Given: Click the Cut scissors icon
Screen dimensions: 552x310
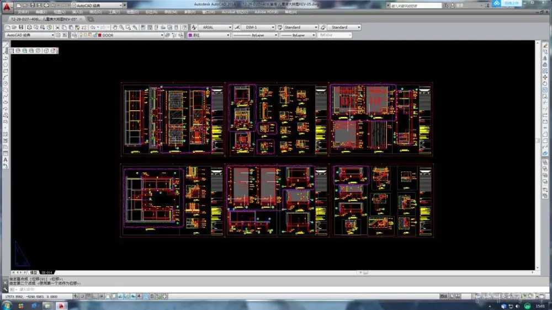Looking at the screenshot, I should [x=56, y=27].
